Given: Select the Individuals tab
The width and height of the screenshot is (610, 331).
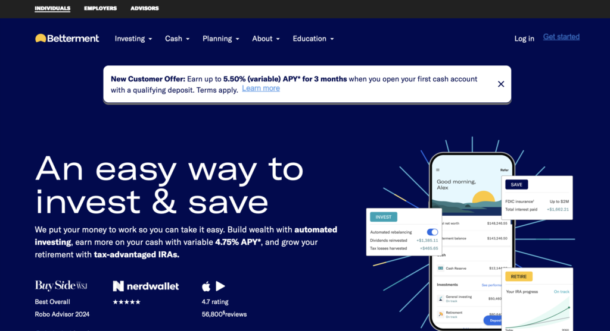Looking at the screenshot, I should click(x=52, y=8).
